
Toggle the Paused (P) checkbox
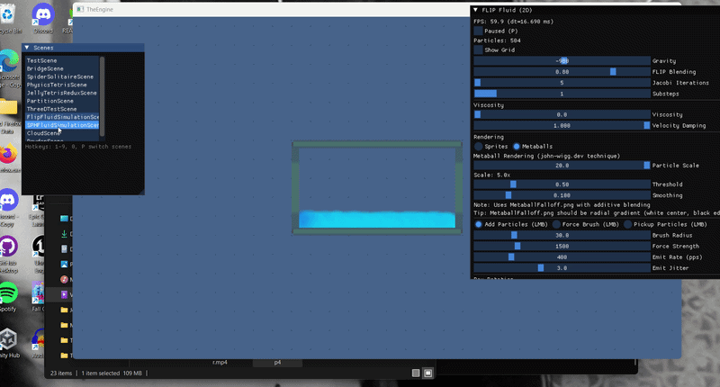pos(478,31)
